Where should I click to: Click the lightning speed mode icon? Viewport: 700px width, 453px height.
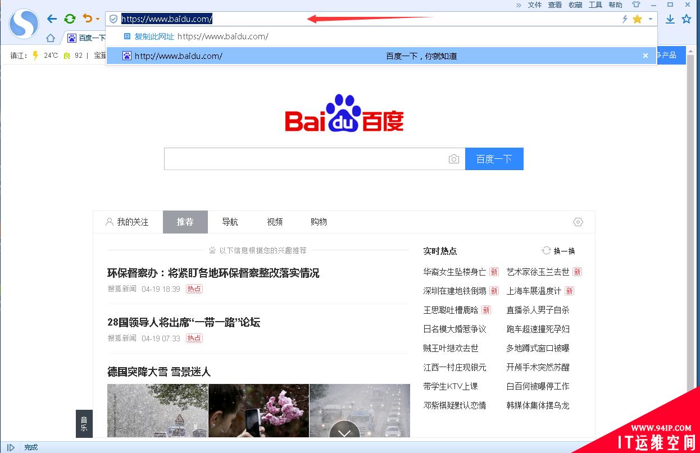point(624,19)
